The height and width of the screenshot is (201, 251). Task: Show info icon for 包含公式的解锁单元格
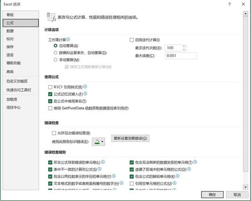pos(178,176)
